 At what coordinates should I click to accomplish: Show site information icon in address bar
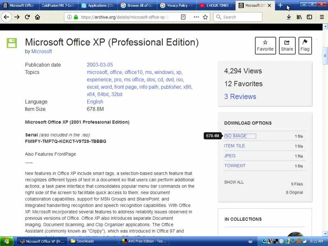click(x=70, y=17)
